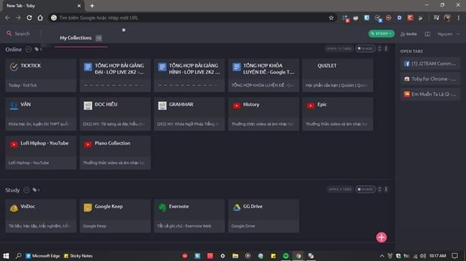This screenshot has height=261, width=466.
Task: Switch to Toby for Chrome open tab
Action: (430, 79)
